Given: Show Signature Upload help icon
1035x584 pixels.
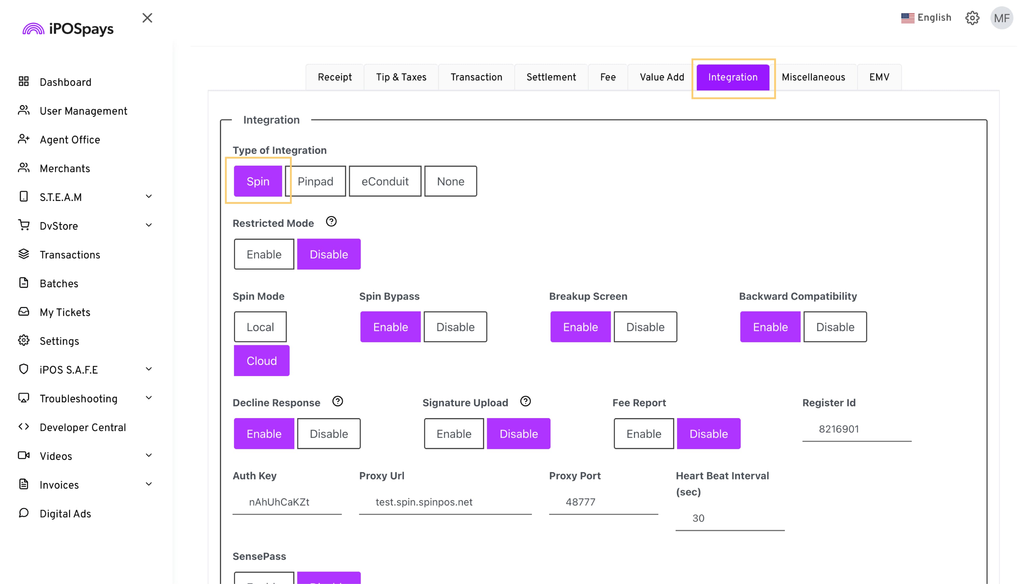Looking at the screenshot, I should click(x=526, y=401).
